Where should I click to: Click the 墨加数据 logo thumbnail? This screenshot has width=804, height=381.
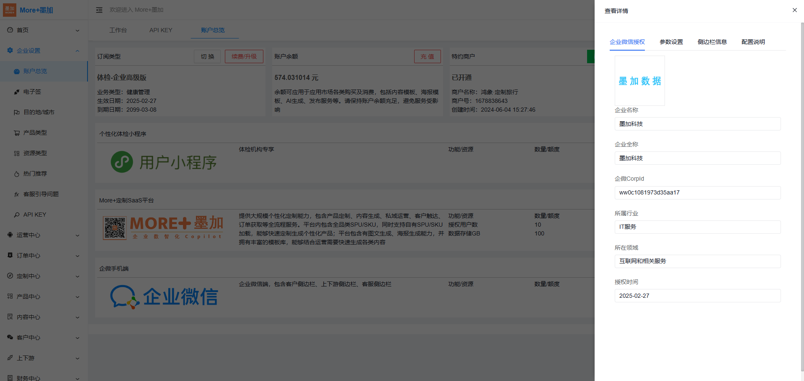639,81
